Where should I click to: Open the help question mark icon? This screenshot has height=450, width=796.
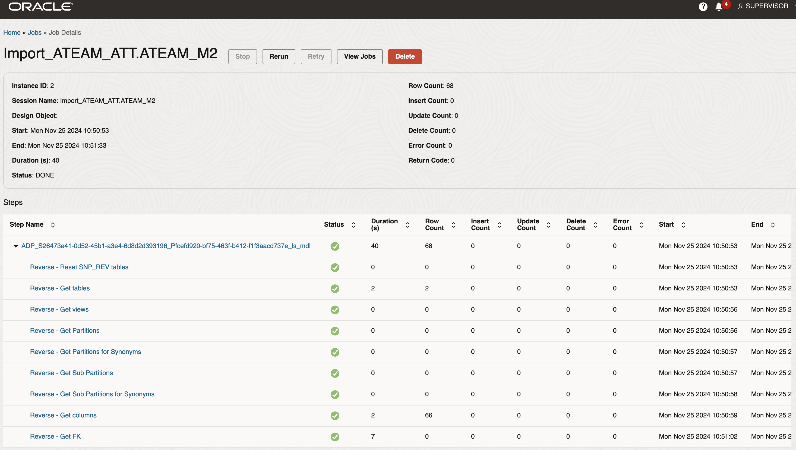click(x=703, y=7)
